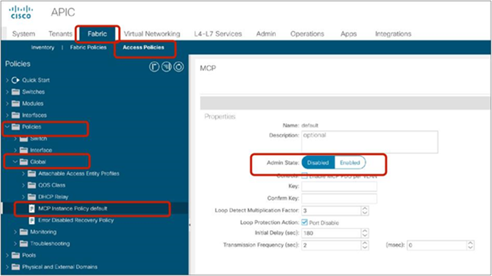Click the Switches folder icon
Image resolution: width=492 pixels, height=276 pixels.
[x=15, y=92]
